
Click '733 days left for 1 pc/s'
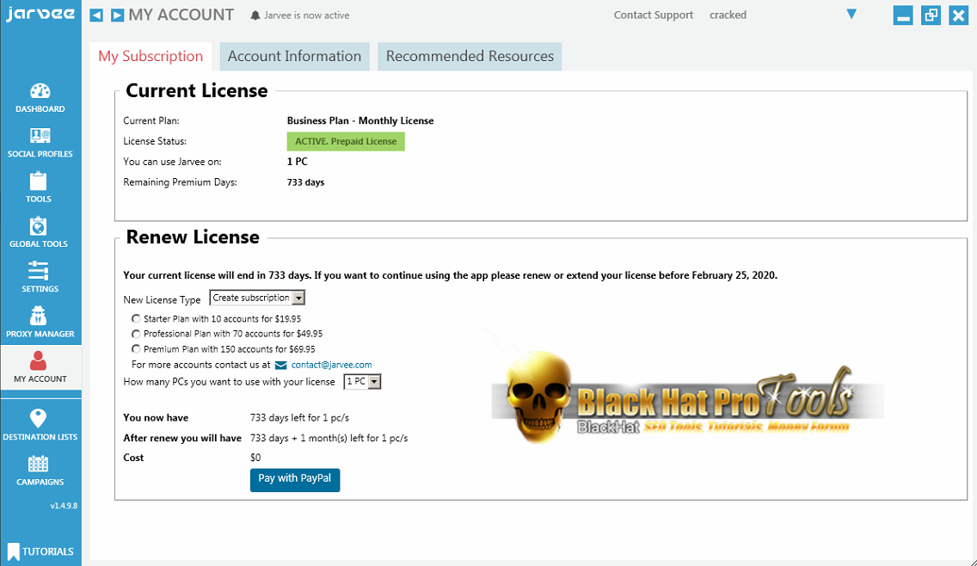(299, 418)
